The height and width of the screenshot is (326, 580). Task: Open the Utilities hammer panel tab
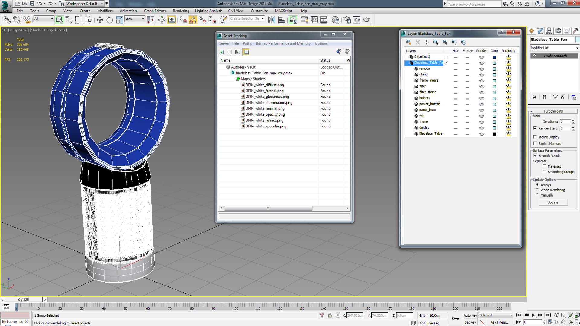575,31
